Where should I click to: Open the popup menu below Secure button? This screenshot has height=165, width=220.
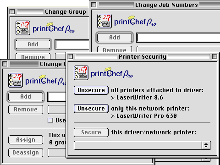(x=143, y=145)
